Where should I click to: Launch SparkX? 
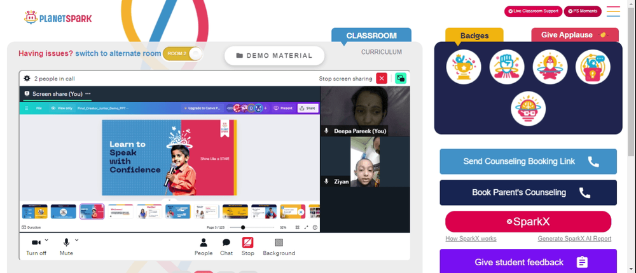(528, 222)
